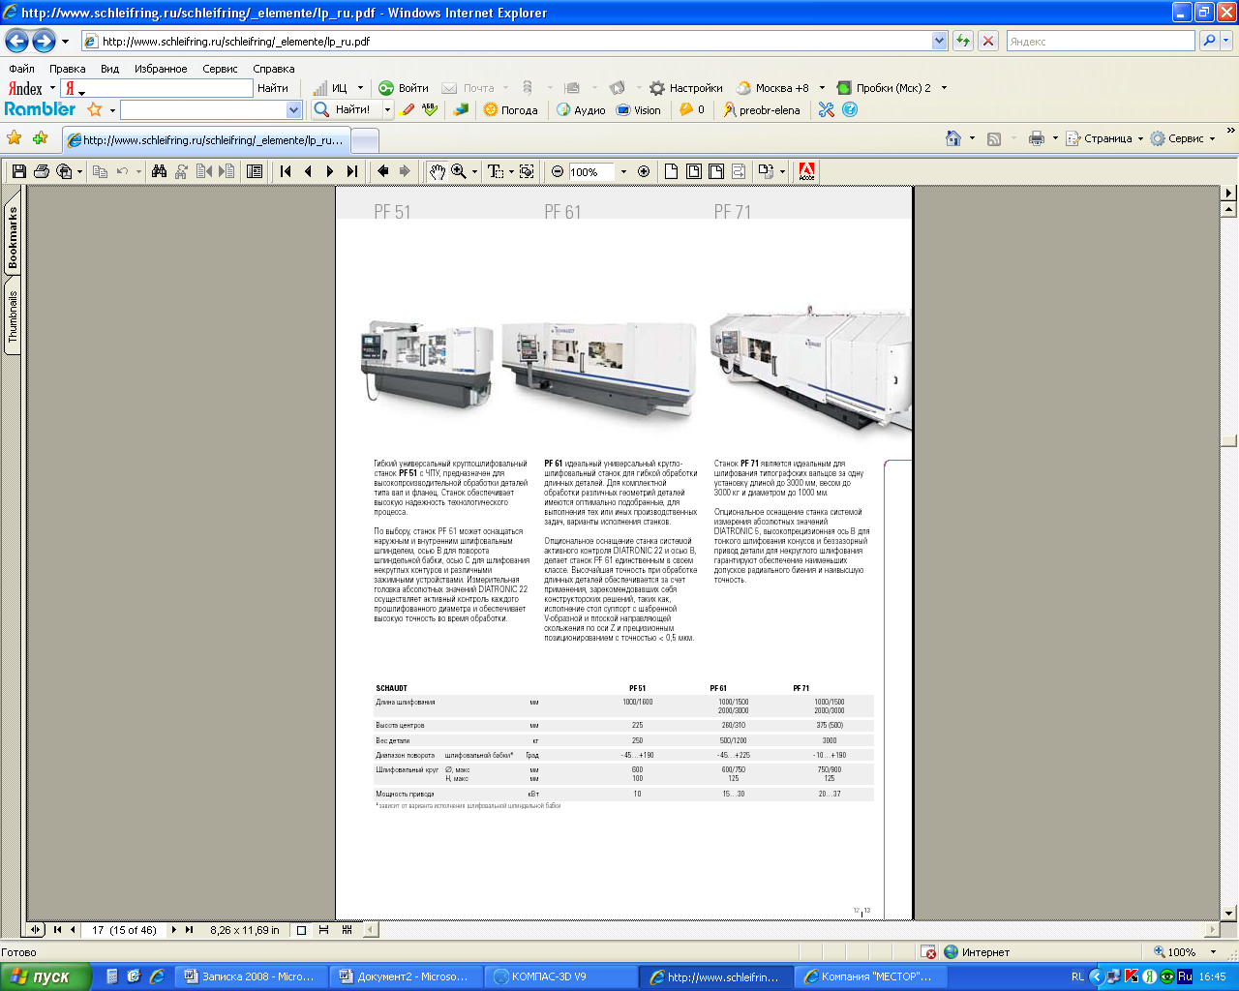Set Fit Page view
This screenshot has width=1239, height=991.
click(694, 171)
